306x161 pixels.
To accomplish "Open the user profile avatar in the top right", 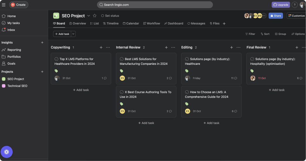I will (x=302, y=5).
